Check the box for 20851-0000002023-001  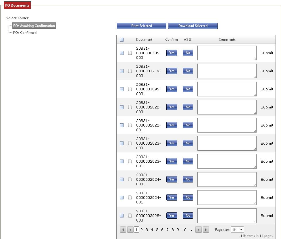click(x=122, y=161)
